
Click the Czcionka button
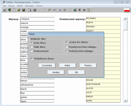click(x=47, y=65)
